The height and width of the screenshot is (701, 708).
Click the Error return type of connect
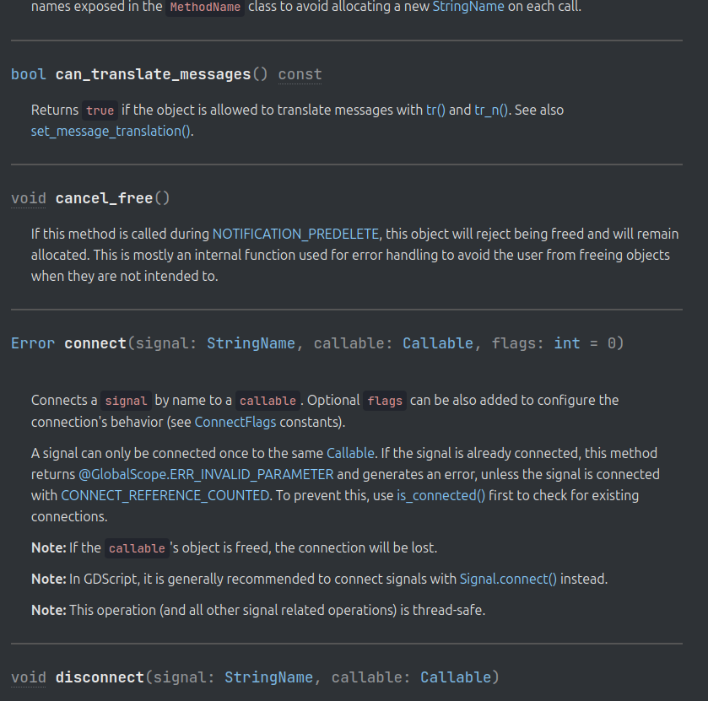pos(33,343)
